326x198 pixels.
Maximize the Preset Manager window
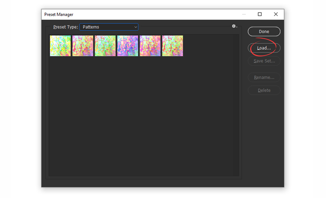point(259,14)
